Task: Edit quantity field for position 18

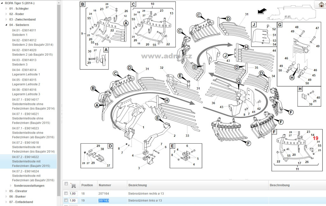Action: click(x=73, y=194)
